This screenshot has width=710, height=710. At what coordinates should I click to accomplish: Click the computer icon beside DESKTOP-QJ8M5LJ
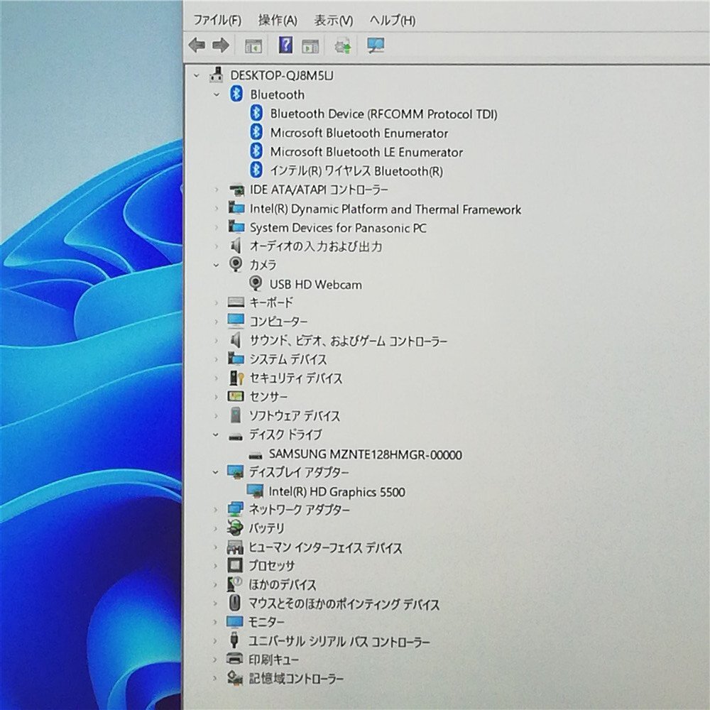click(x=217, y=75)
